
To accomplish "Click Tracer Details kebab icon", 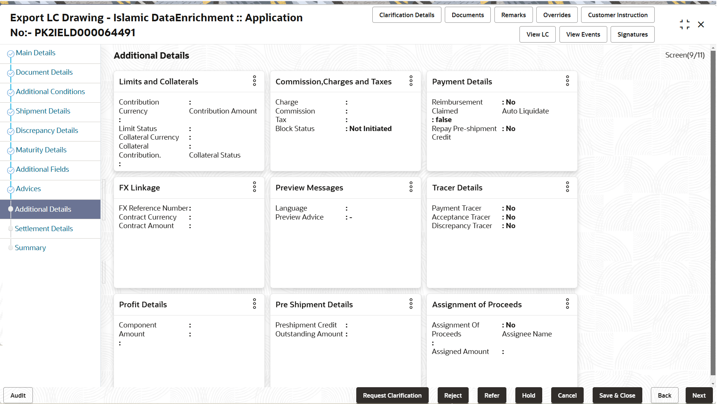I will [x=567, y=187].
